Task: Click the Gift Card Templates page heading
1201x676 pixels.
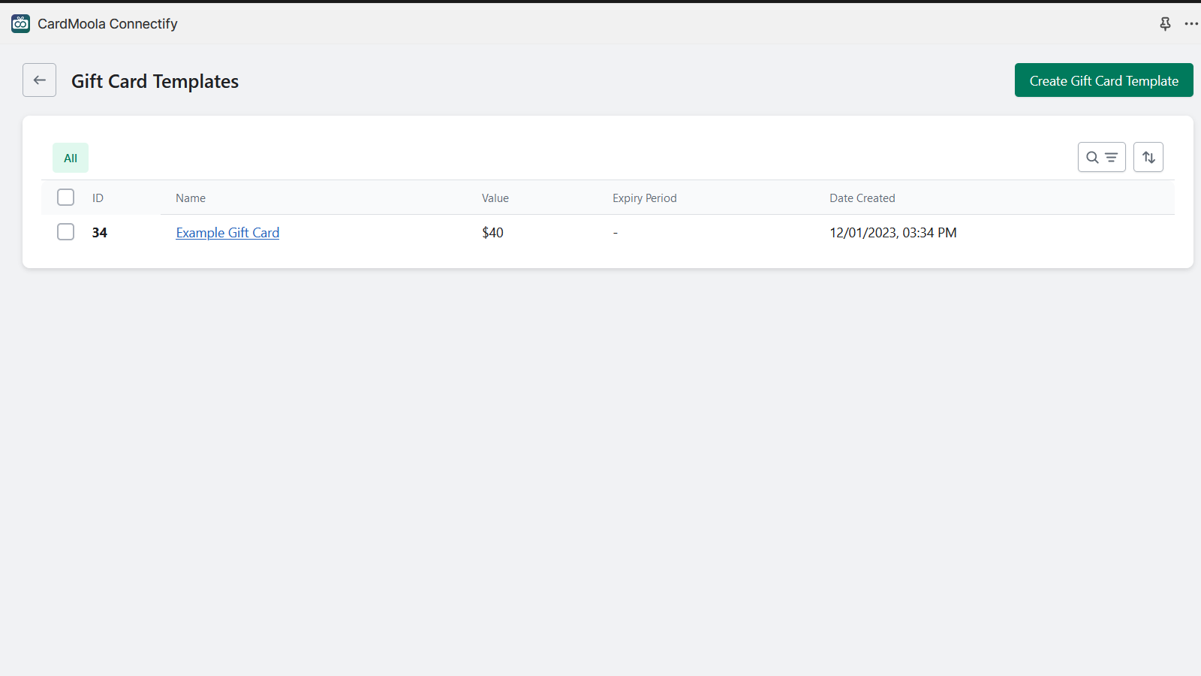Action: [155, 81]
